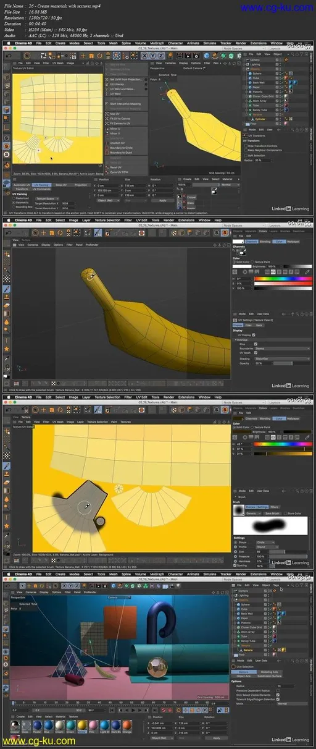Select Rasterized radio under UV Packing
This screenshot has width=316, height=749.
tap(14, 198)
